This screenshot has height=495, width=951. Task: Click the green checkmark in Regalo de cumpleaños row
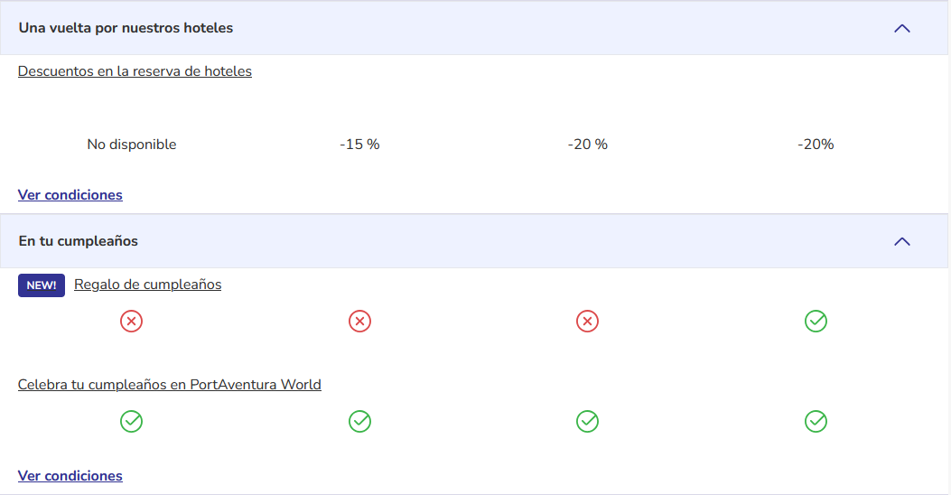[x=816, y=321]
